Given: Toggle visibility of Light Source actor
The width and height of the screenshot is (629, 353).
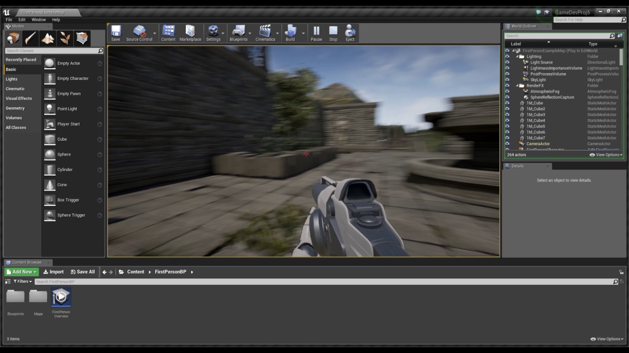Looking at the screenshot, I should coord(507,62).
